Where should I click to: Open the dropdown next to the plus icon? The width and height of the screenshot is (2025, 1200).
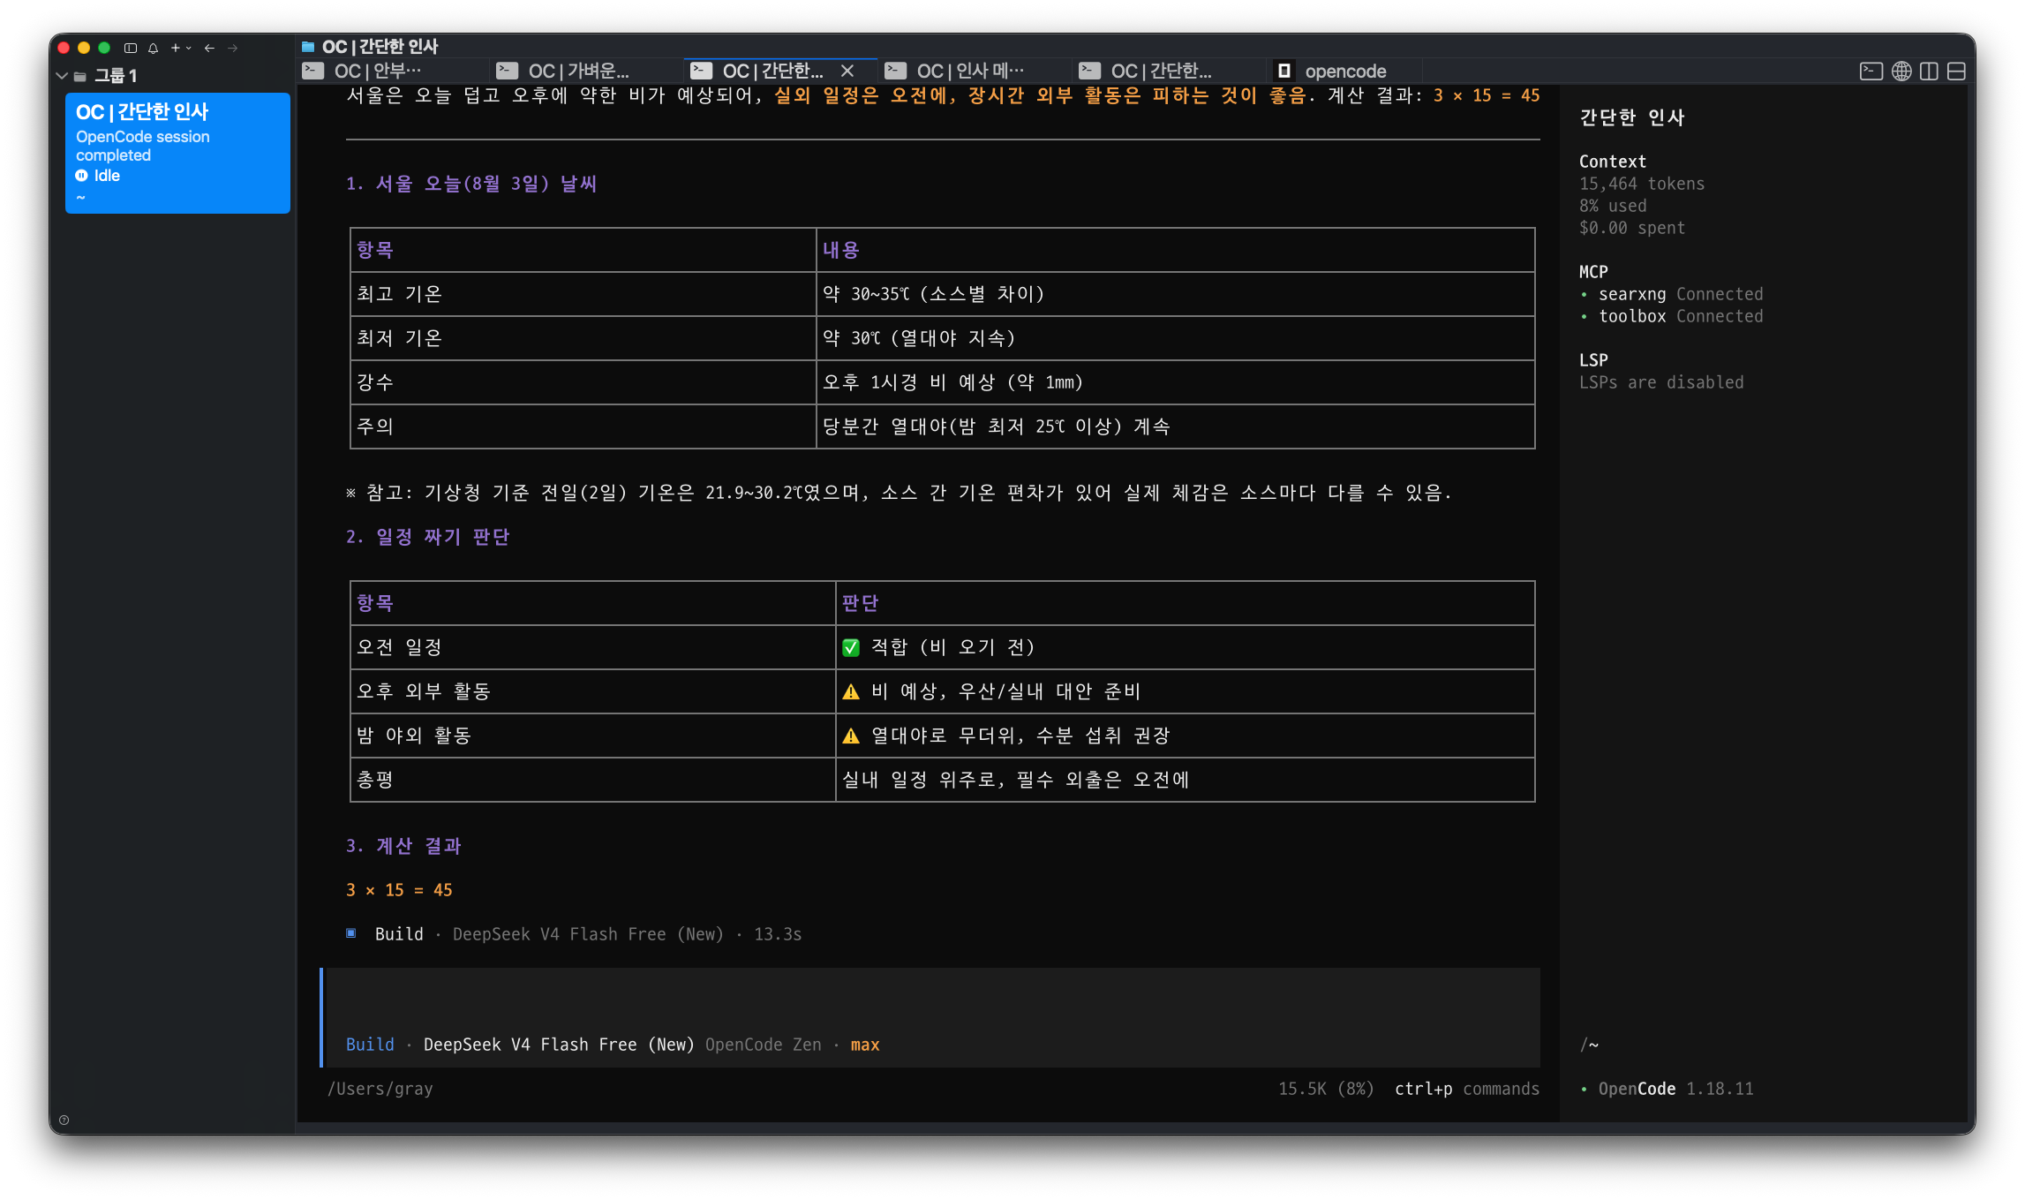click(188, 49)
